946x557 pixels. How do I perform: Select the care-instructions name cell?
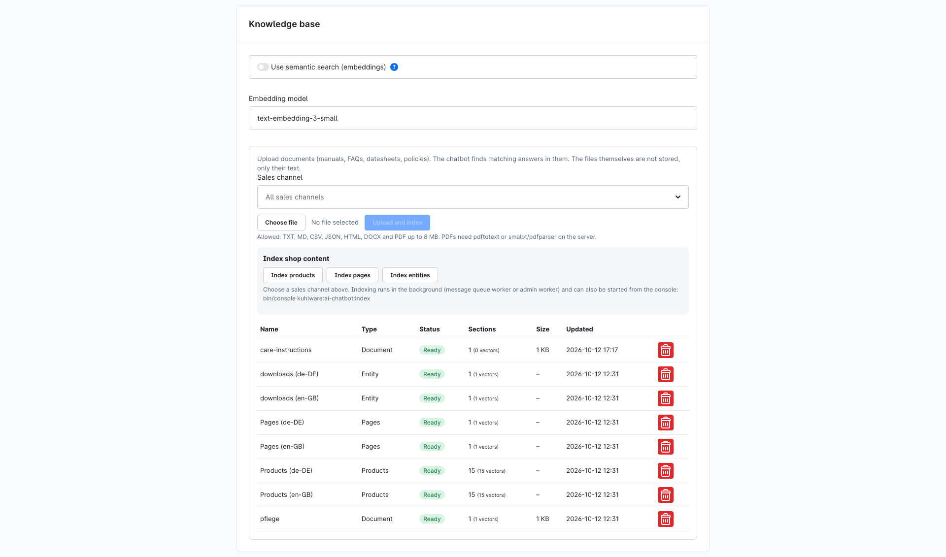coord(286,350)
